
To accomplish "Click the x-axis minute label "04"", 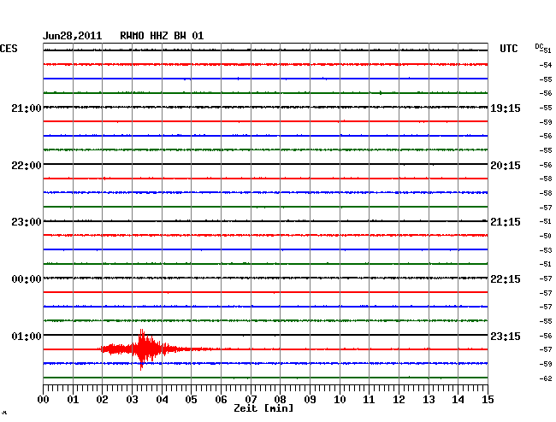I will [162, 400].
